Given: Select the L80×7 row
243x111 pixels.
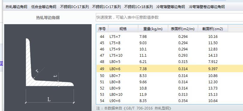Looking at the screenshot, I should (x=170, y=76).
